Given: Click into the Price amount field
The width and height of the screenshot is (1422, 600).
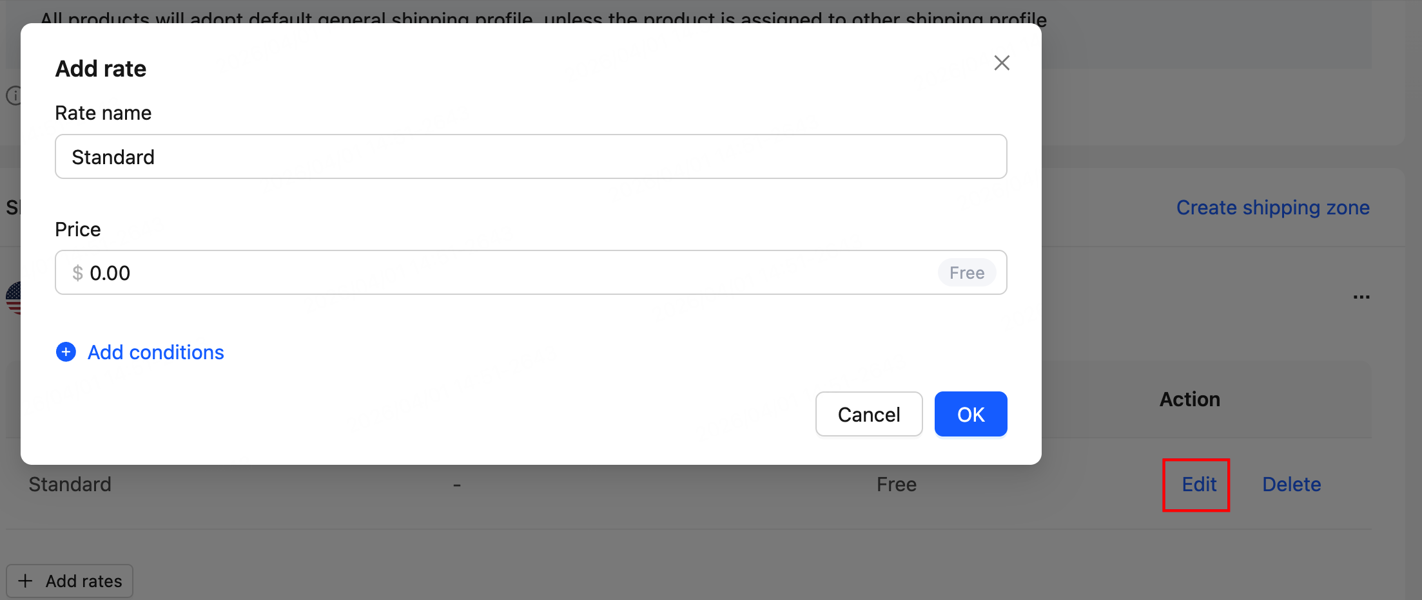Looking at the screenshot, I should [x=503, y=273].
